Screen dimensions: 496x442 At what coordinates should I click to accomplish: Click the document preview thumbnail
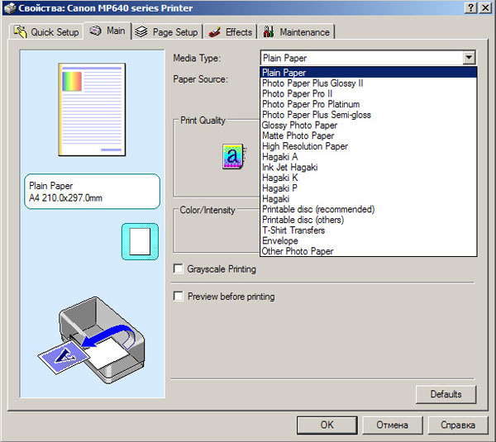click(x=92, y=109)
